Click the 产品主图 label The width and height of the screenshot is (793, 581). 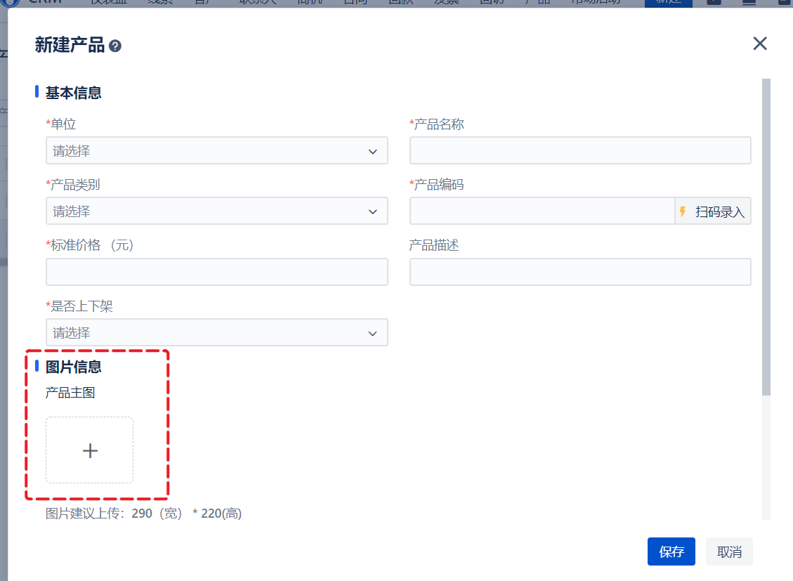click(x=70, y=393)
